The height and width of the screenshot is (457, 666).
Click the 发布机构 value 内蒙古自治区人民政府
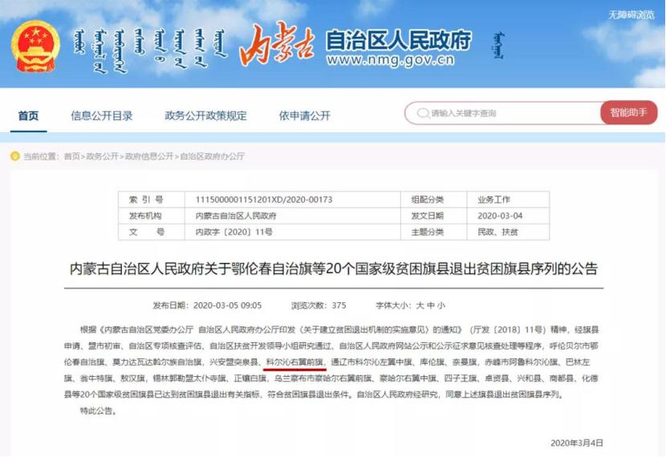236,216
